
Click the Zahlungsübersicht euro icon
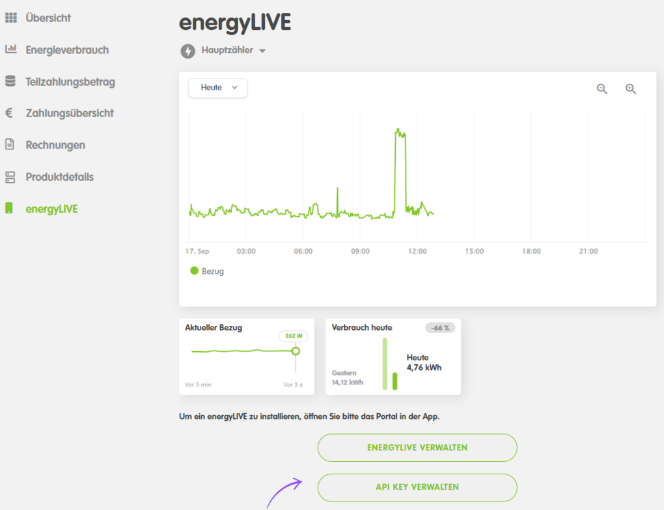point(9,113)
